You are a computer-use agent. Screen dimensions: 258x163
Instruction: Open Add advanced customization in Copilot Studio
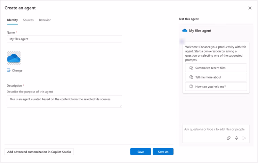click(39, 152)
